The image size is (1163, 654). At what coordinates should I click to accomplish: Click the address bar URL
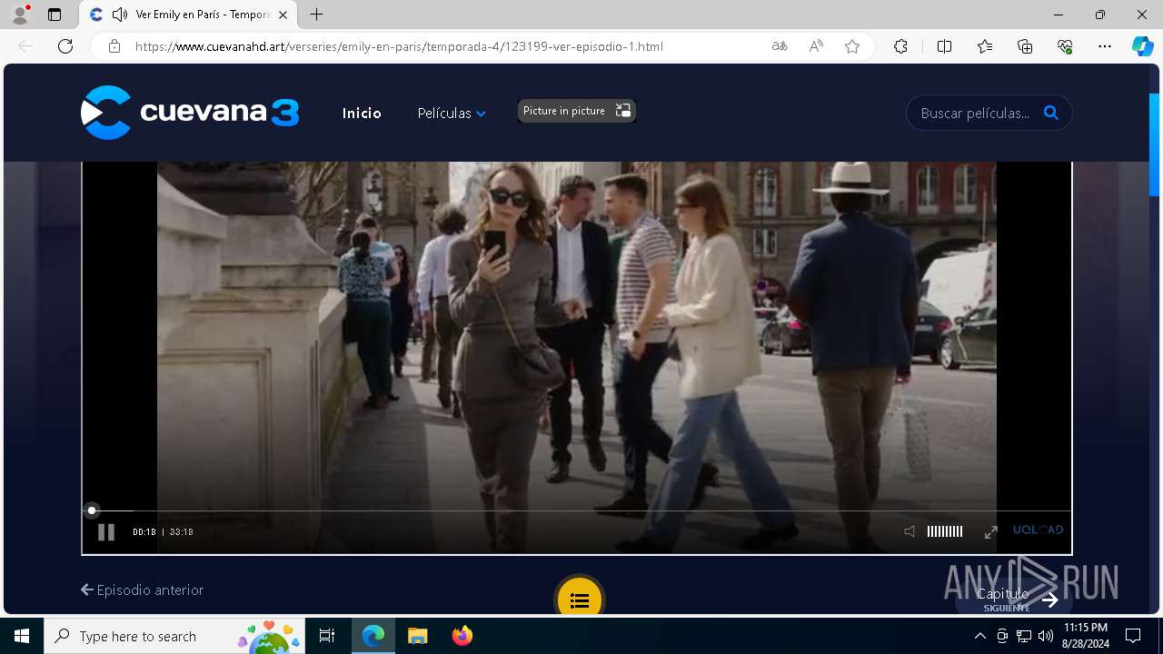point(399,46)
